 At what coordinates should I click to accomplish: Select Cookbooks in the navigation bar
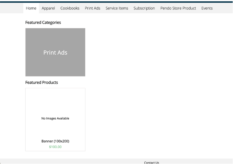tap(70, 8)
